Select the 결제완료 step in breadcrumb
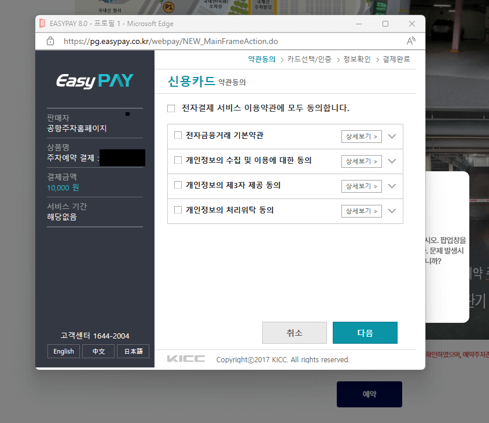The image size is (489, 423). 396,59
